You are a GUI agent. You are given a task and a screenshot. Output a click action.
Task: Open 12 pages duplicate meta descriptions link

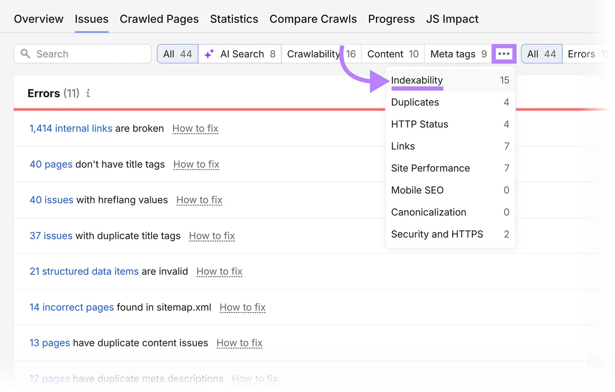click(50, 379)
